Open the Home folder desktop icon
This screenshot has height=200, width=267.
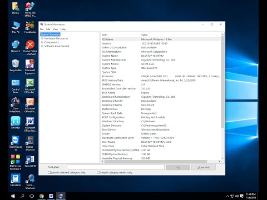pyautogui.click(x=16, y=8)
